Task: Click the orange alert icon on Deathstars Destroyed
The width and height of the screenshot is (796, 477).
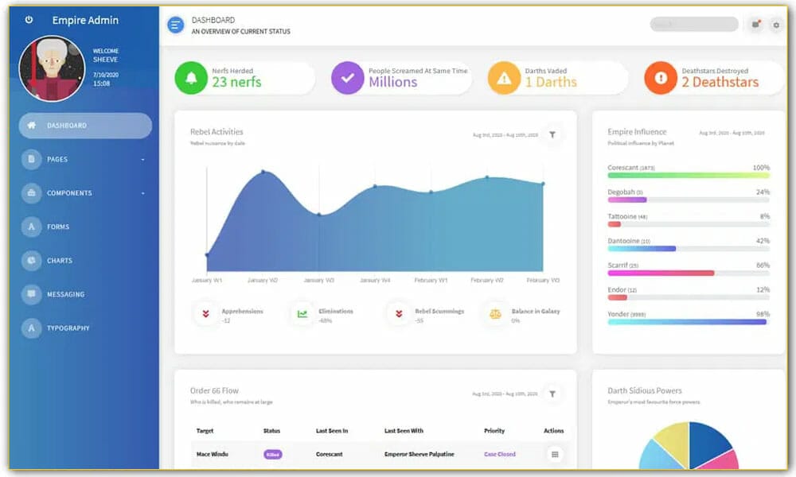Action: (x=661, y=78)
